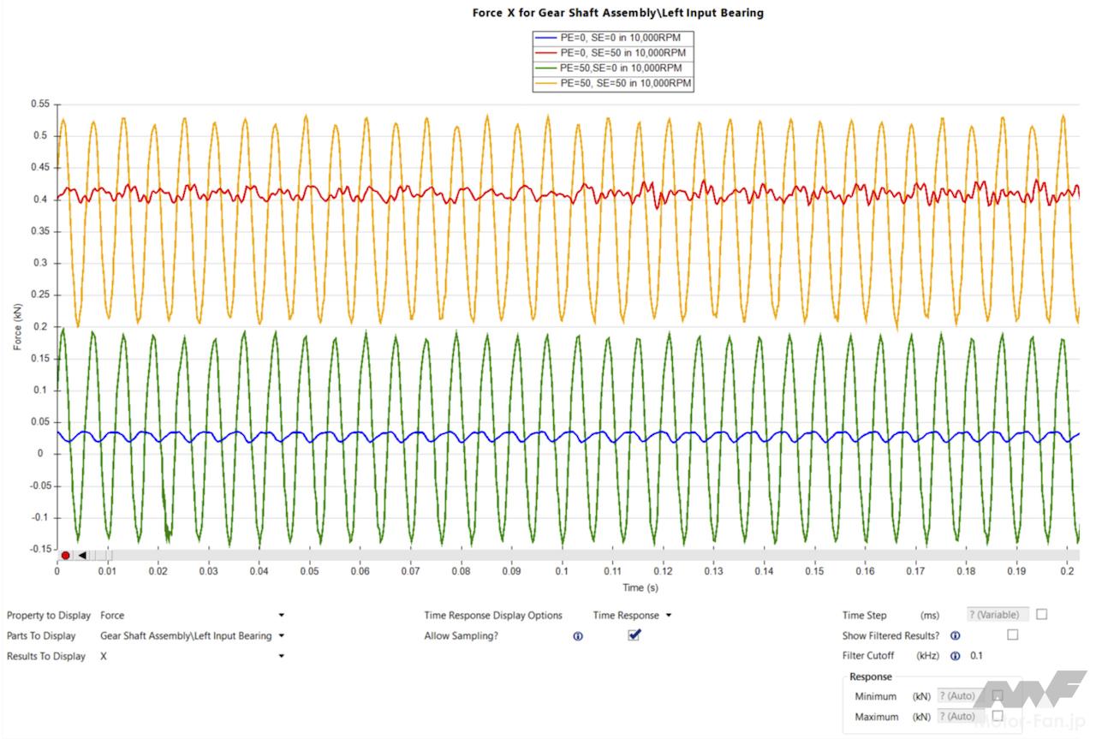The height and width of the screenshot is (739, 1096).
Task: Click the Time Step variable input field
Action: 997,615
